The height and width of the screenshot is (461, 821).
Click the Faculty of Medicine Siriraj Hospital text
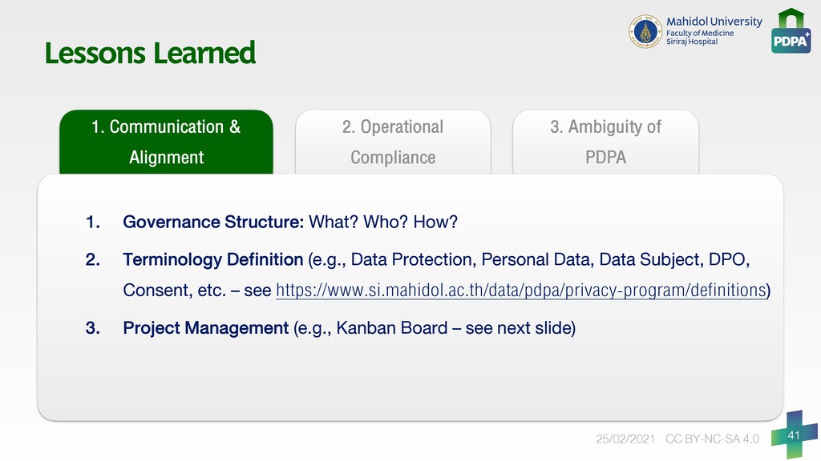(x=700, y=37)
